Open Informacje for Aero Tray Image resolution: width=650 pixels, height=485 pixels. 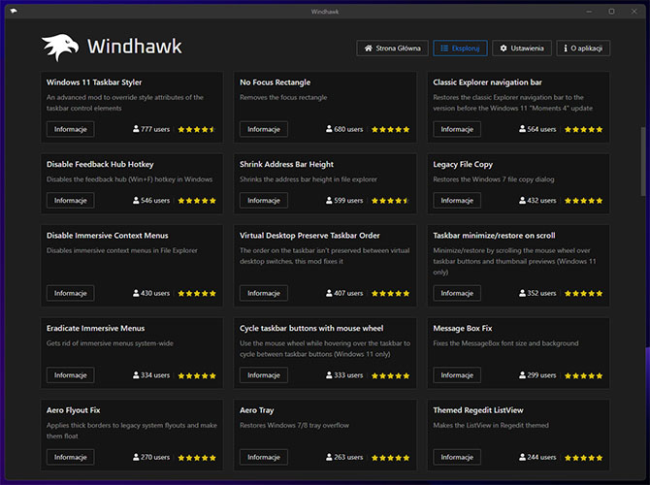264,457
